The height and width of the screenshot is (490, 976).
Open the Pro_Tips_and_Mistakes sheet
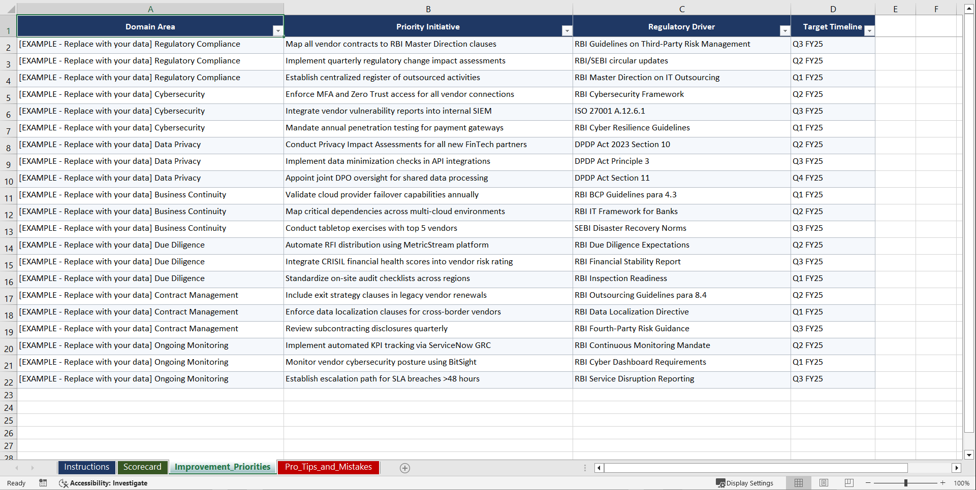click(328, 467)
